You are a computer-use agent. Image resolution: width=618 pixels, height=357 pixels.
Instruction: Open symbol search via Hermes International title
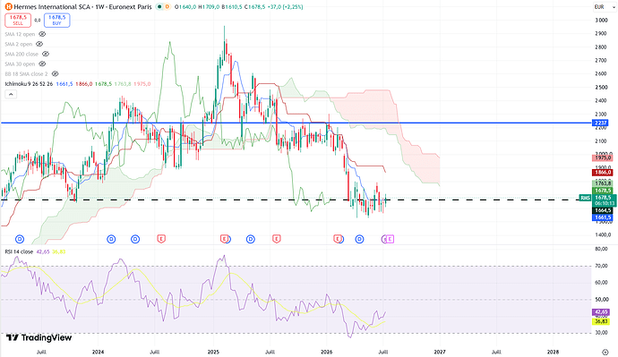point(82,6)
